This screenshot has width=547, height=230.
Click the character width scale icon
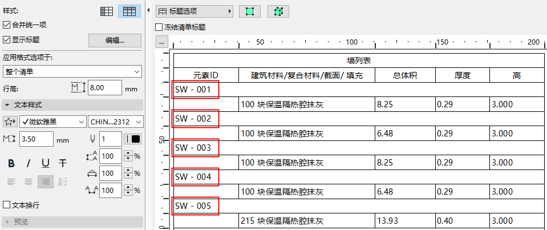[92, 173]
